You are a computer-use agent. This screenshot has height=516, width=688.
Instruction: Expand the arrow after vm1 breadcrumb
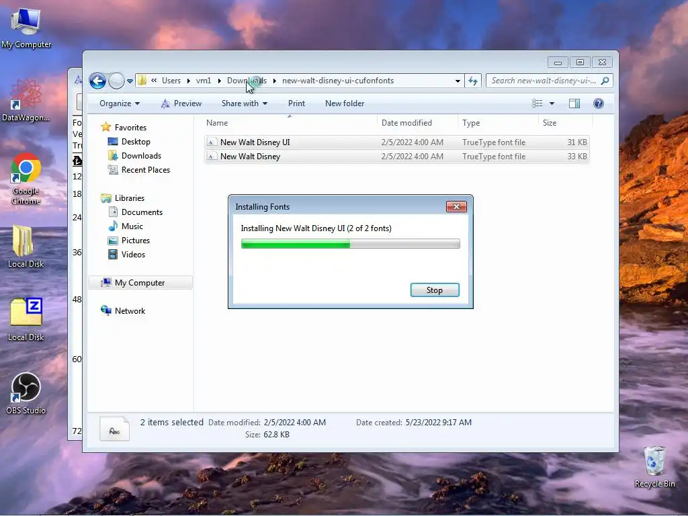coord(220,81)
